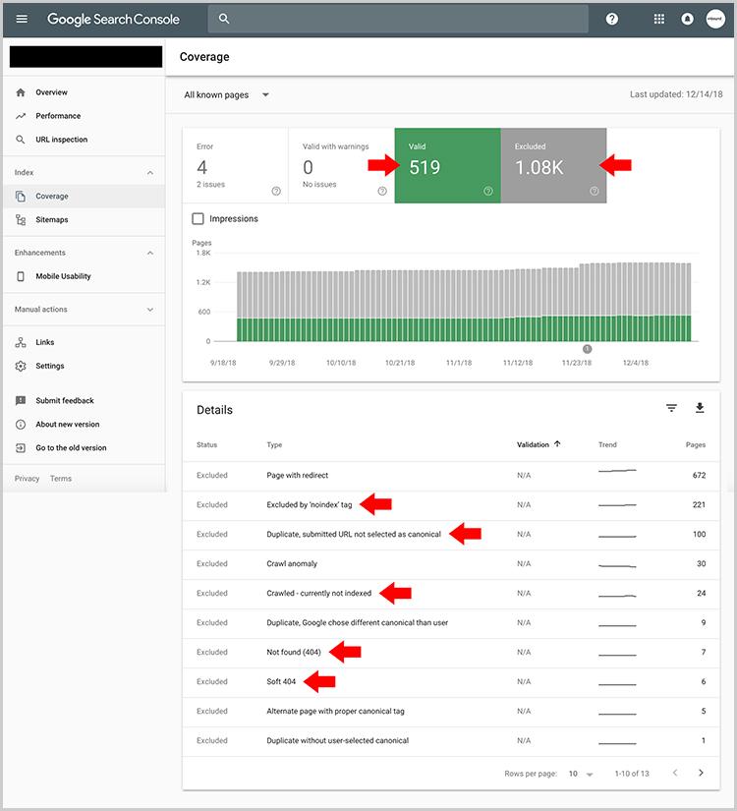This screenshot has height=811, width=737.
Task: Open the Rows per page dropdown
Action: [x=581, y=774]
